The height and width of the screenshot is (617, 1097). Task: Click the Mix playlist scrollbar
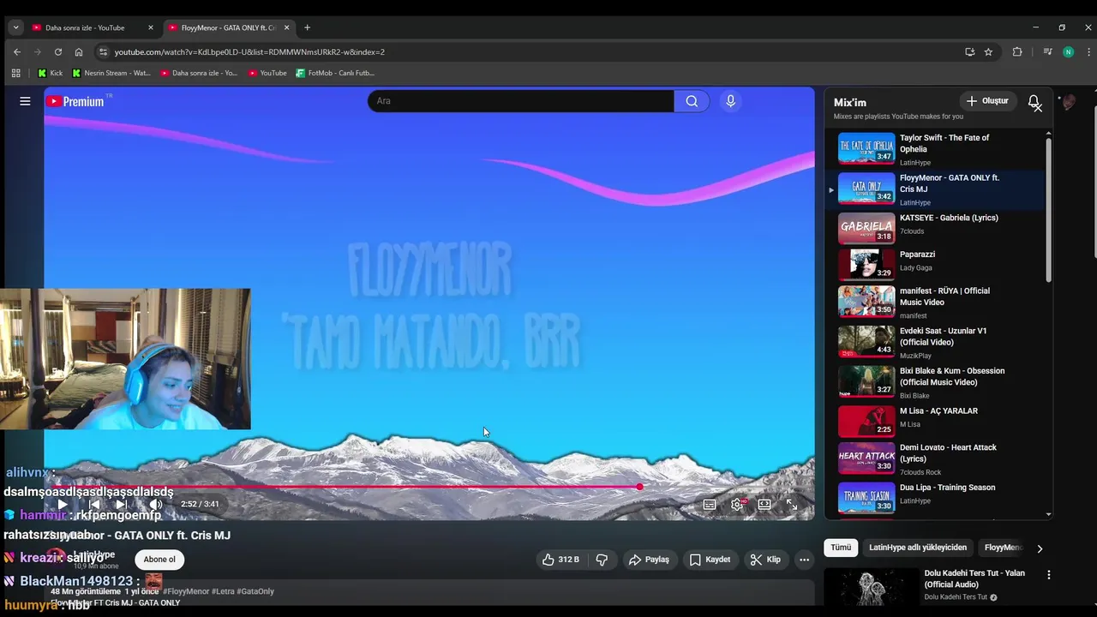pyautogui.click(x=1048, y=210)
